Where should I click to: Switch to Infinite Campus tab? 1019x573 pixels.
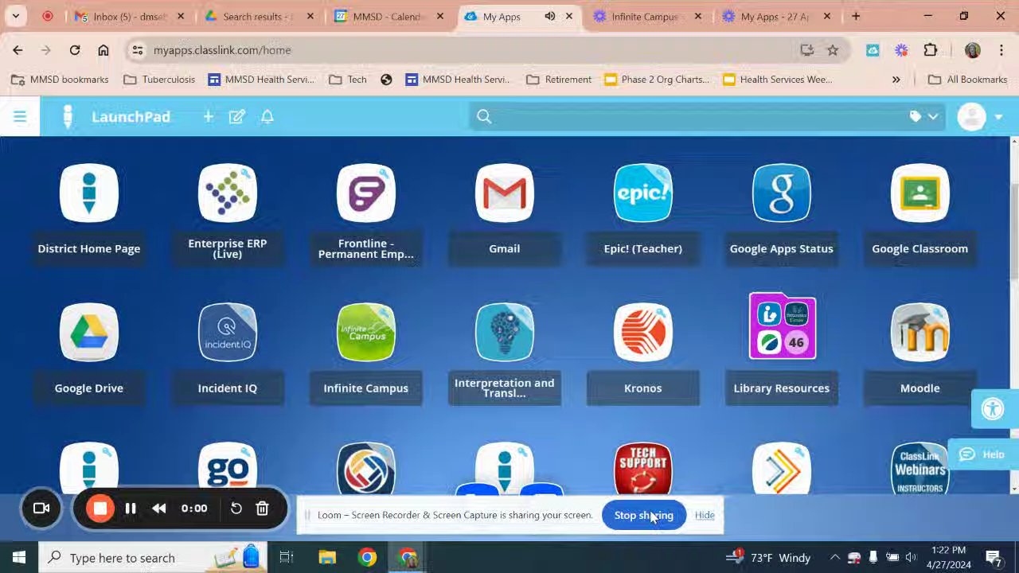click(646, 16)
